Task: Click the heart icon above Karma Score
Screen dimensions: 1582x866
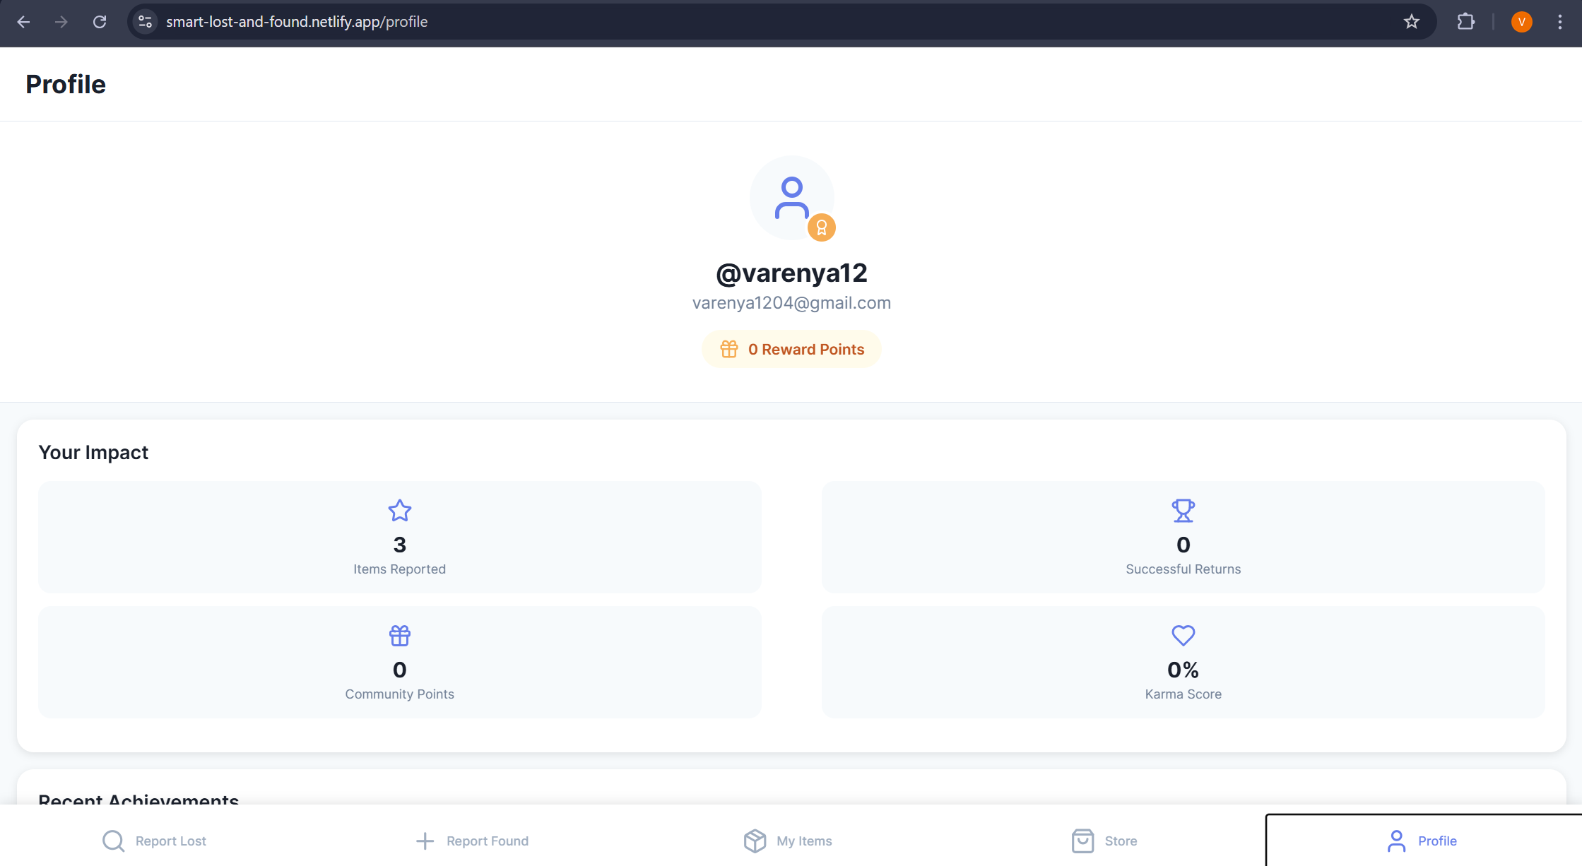Action: 1183,636
